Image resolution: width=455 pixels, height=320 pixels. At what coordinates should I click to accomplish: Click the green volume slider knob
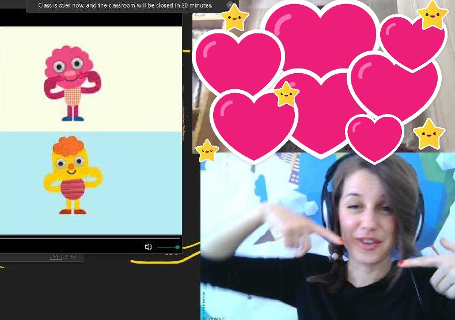click(177, 247)
